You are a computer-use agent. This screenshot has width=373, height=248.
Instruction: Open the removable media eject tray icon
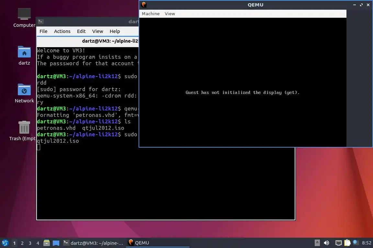click(317, 243)
